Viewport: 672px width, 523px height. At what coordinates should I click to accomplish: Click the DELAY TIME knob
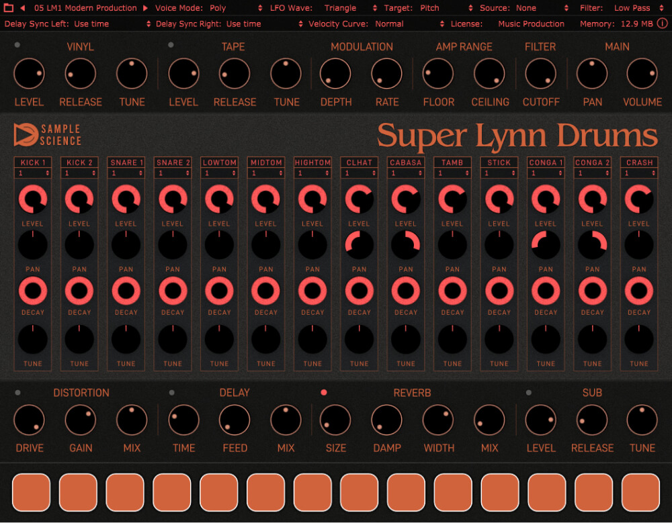(x=183, y=420)
